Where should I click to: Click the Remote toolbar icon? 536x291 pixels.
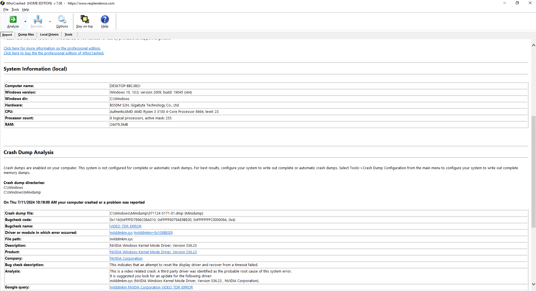(38, 22)
